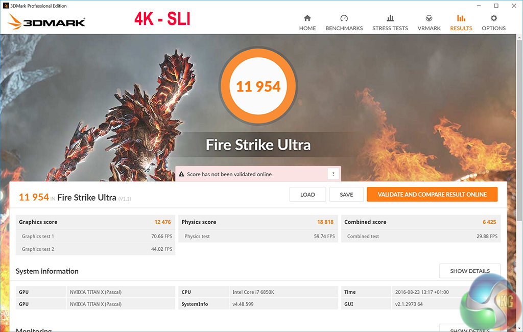The image size is (523, 332).
Task: Click the Fire Strike Ultra title banner
Action: [258, 145]
